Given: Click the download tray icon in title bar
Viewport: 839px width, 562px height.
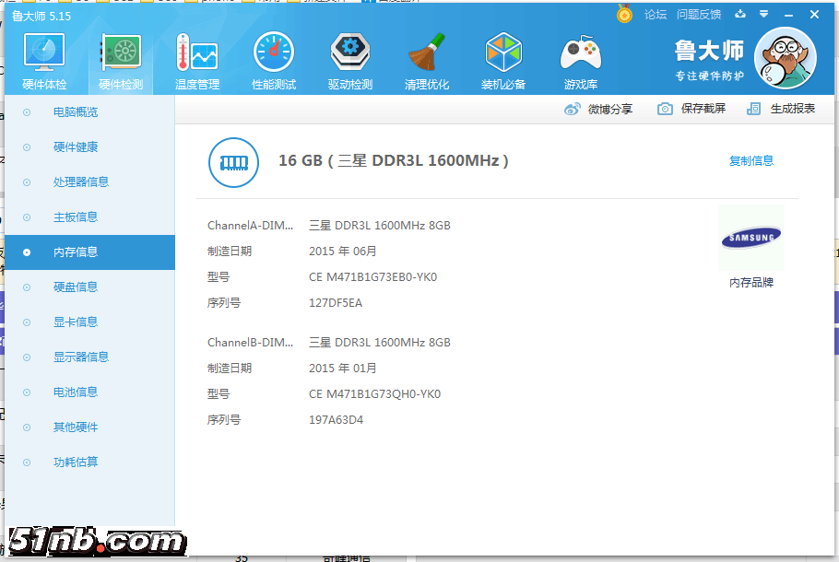Looking at the screenshot, I should coord(739,14).
